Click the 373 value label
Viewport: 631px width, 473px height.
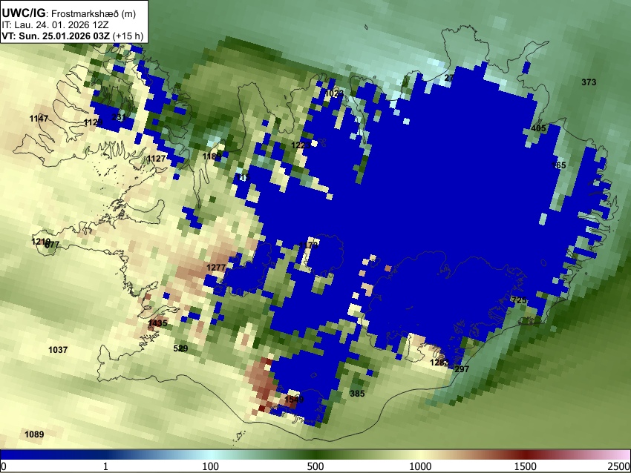pyautogui.click(x=589, y=82)
